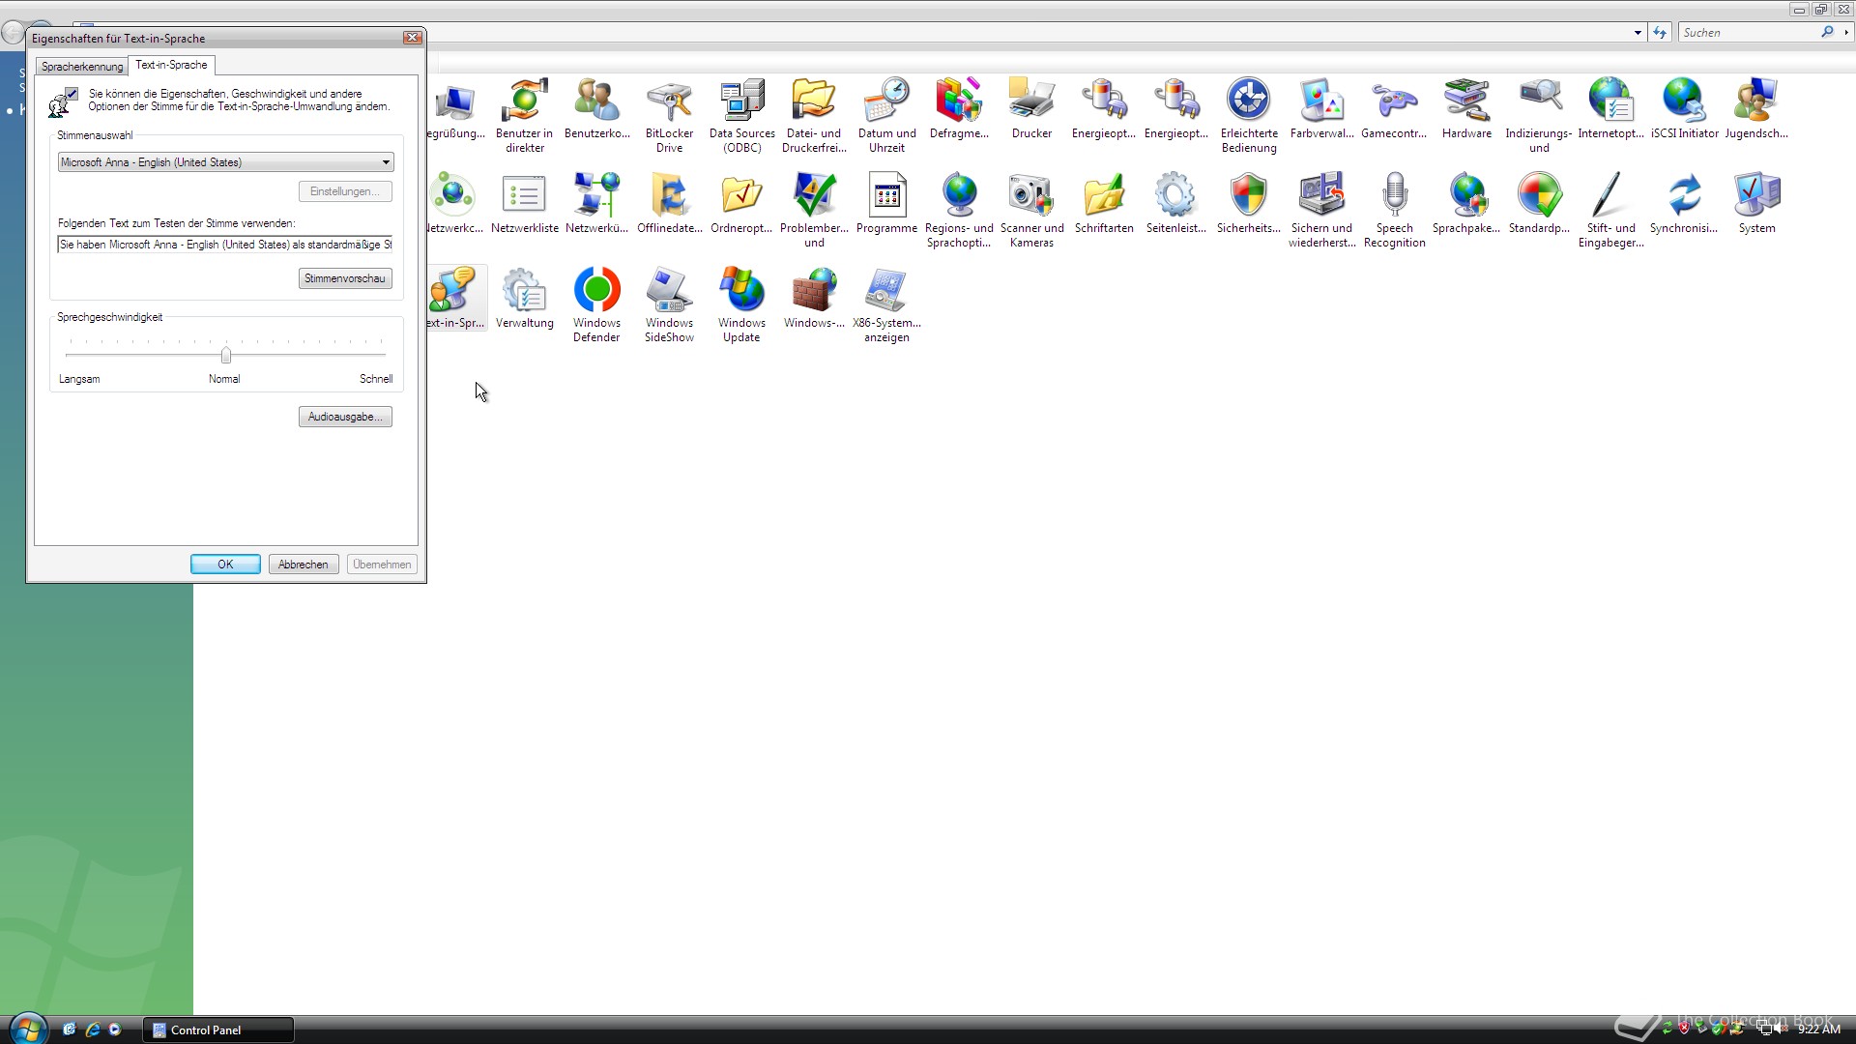Viewport: 1856px width, 1044px height.
Task: Confirm dialog with OK button
Action: (225, 565)
